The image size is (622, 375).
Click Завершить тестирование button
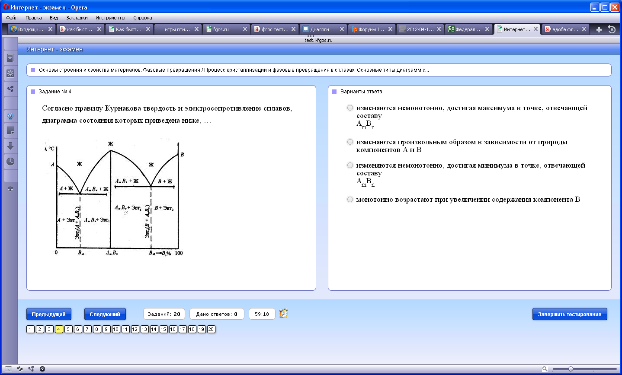coord(570,314)
